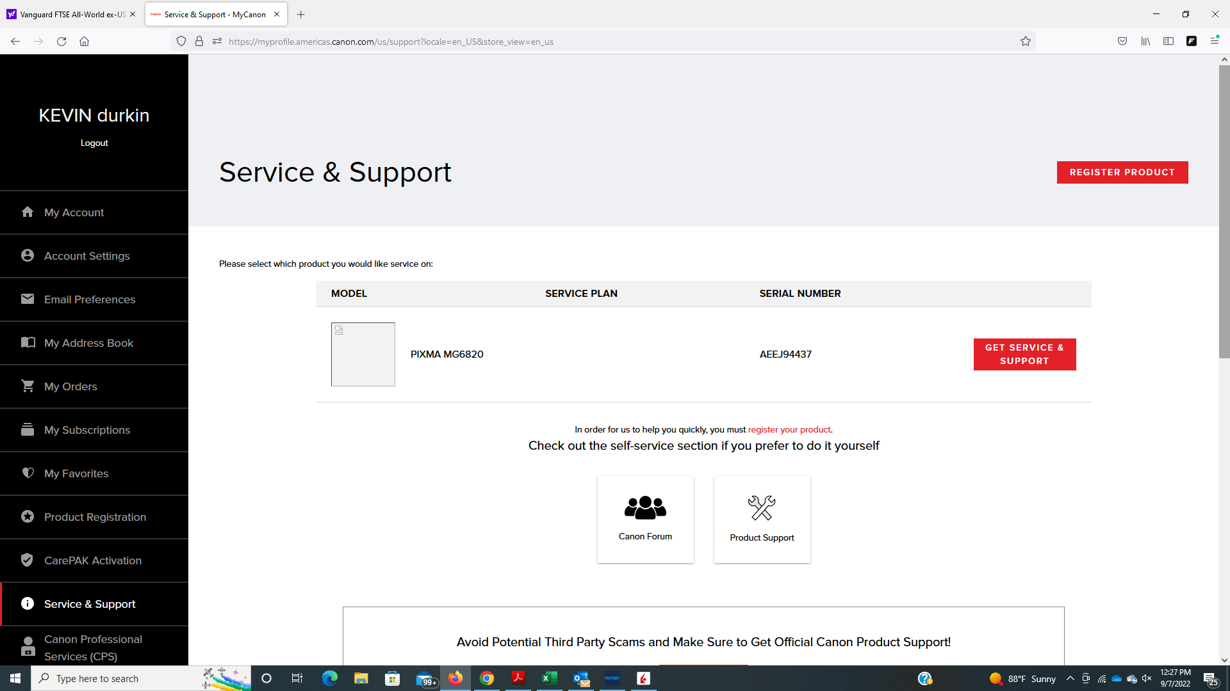
Task: Click the PIXMA MG6820 product thumbnail
Action: (x=363, y=354)
